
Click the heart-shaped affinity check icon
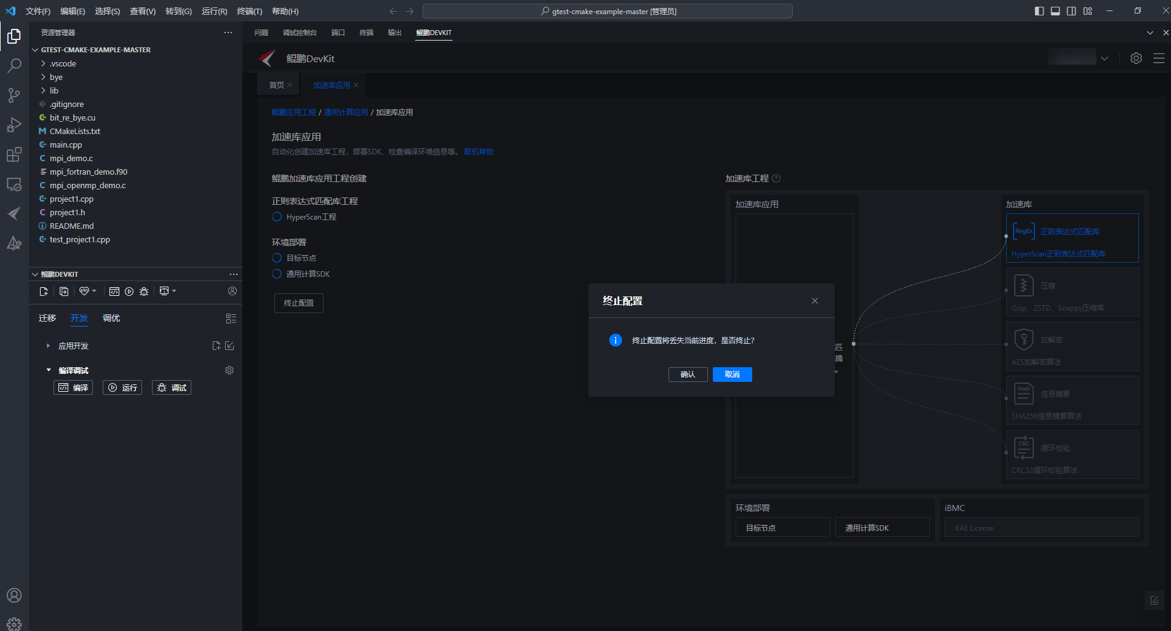pyautogui.click(x=84, y=292)
